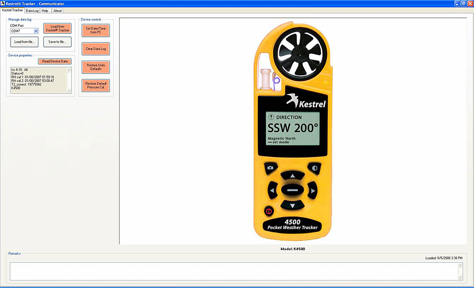Click the RH cal 1 date line

[x=33, y=77]
